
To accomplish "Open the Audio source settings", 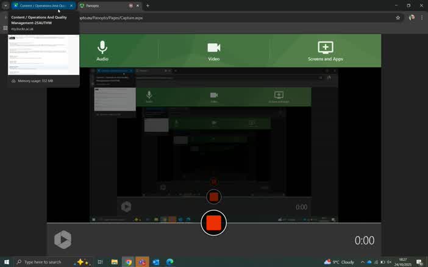I will point(102,51).
